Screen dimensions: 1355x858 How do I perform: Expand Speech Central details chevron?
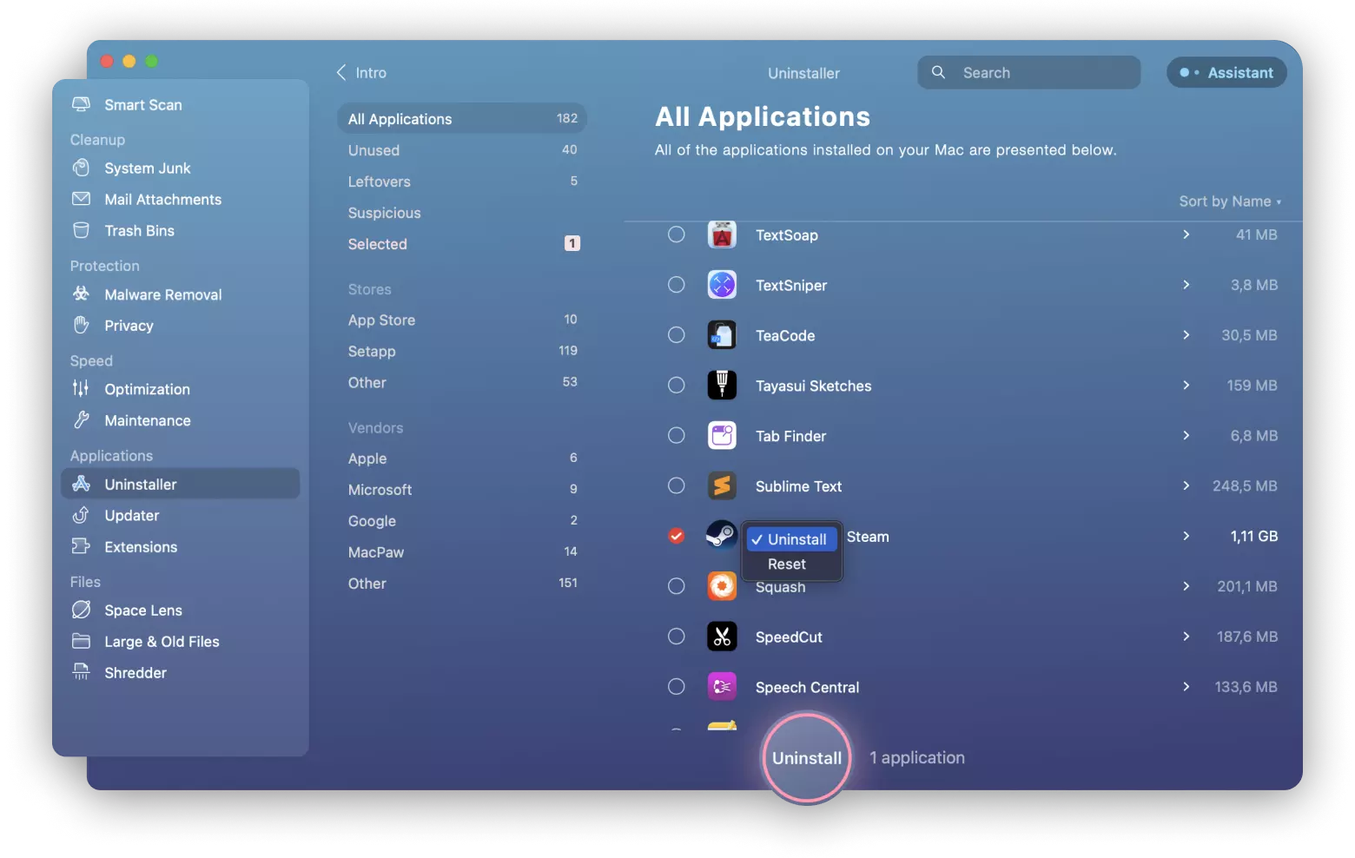coord(1186,687)
